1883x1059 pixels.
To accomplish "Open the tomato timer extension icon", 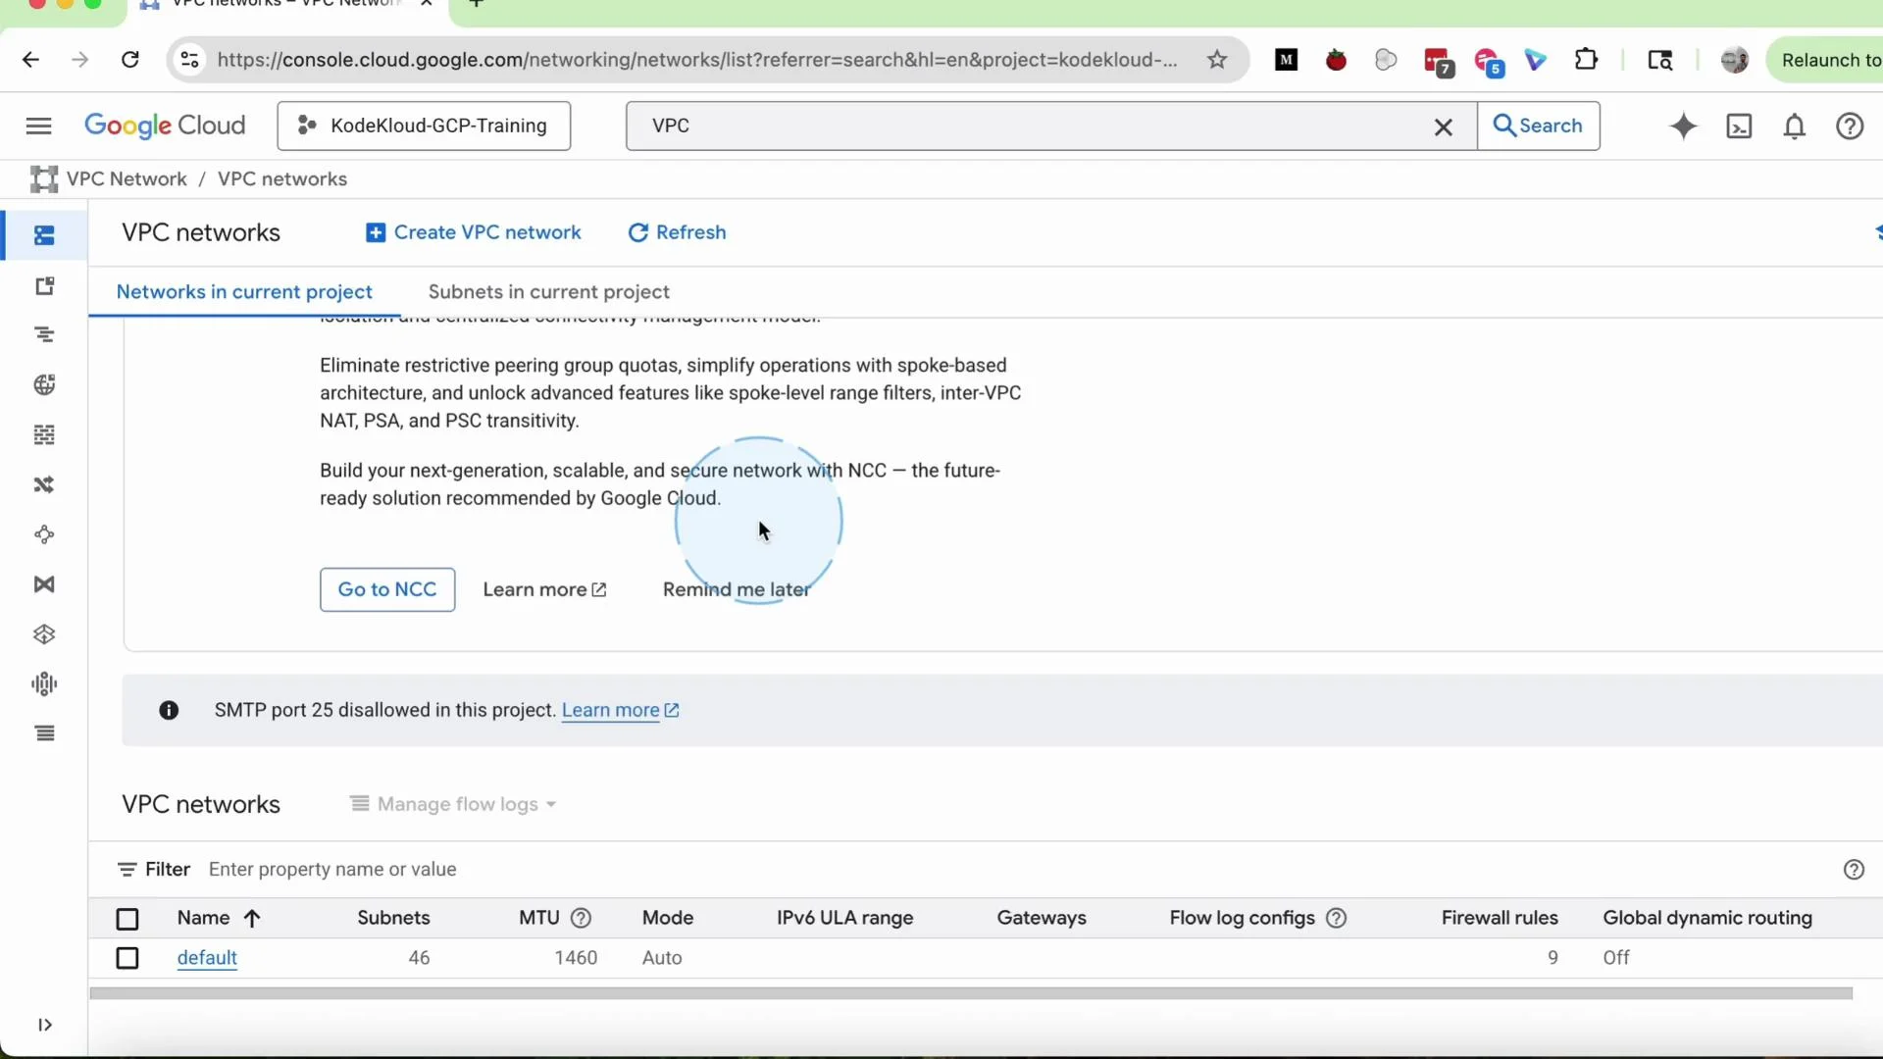I will [1336, 60].
